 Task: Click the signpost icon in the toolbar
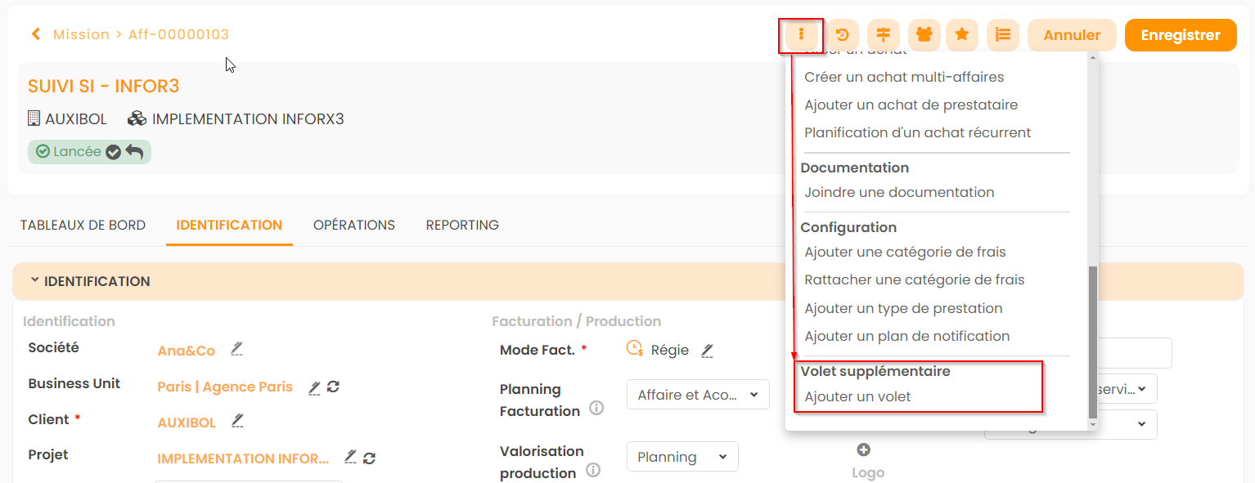coord(883,35)
